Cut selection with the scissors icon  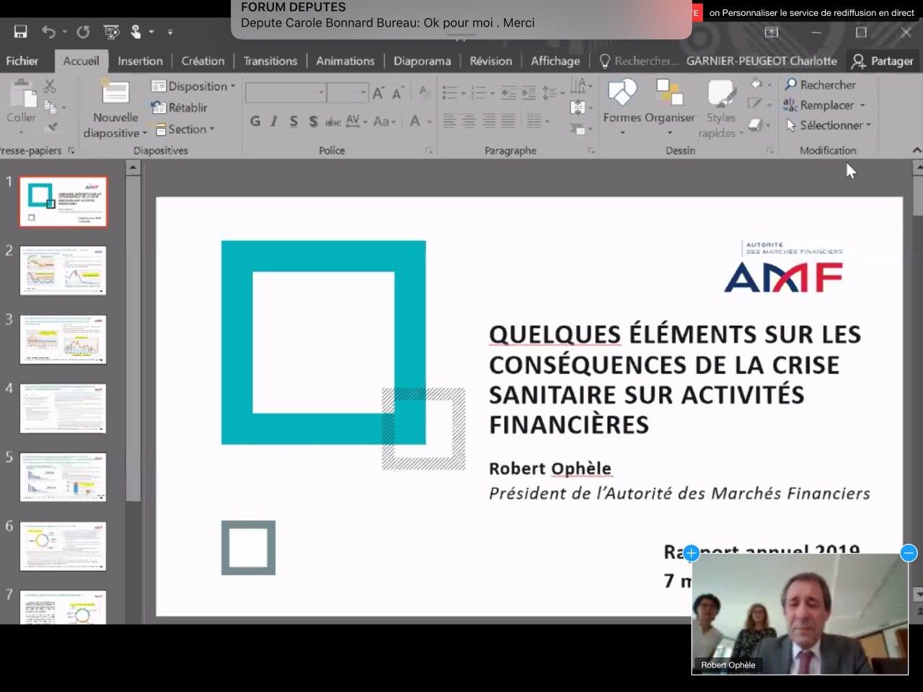tap(50, 86)
